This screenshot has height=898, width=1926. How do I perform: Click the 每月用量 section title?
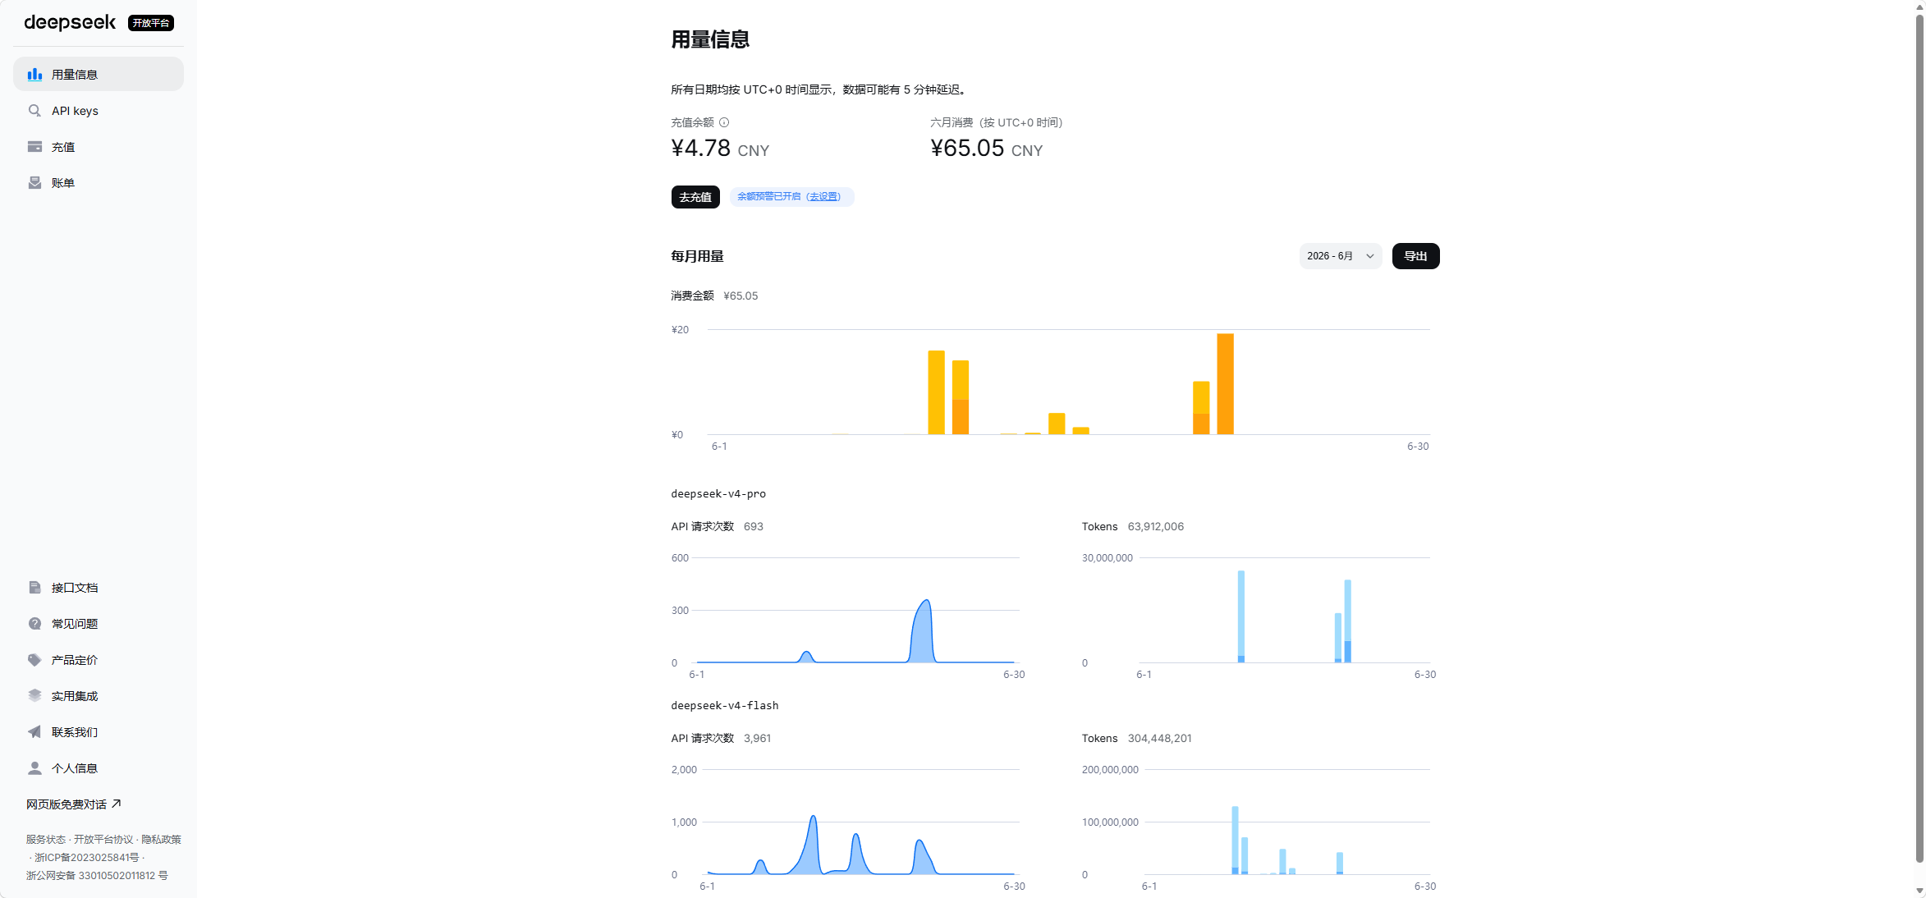[697, 256]
